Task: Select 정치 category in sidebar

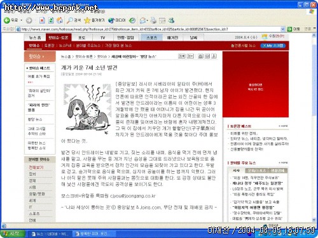Action: pyautogui.click(x=32, y=174)
